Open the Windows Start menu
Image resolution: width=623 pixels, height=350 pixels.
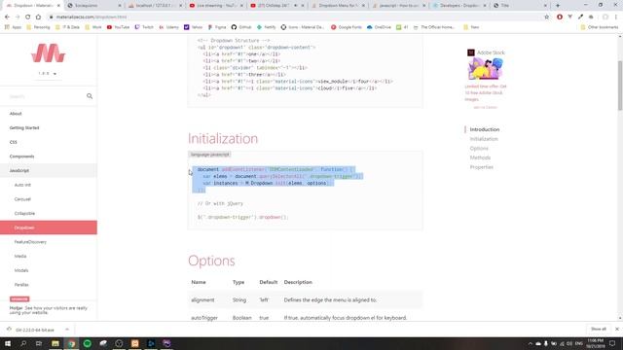(x=7, y=343)
